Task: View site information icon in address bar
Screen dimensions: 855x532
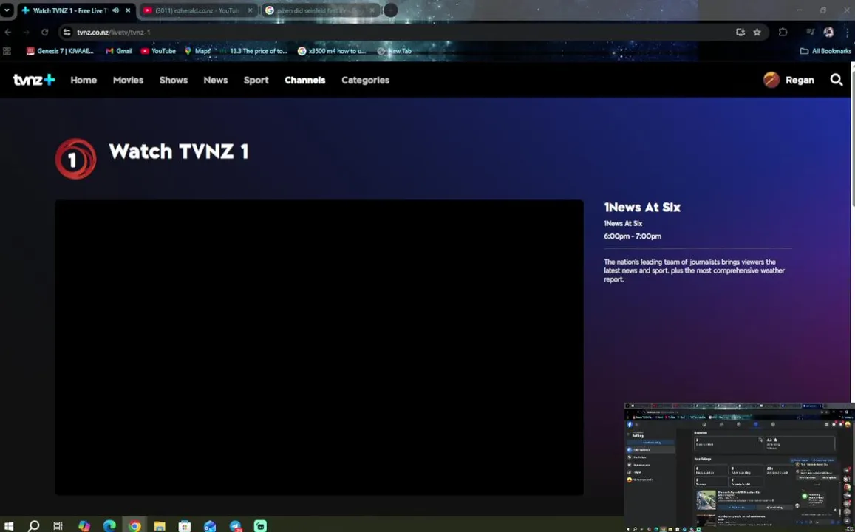Action: pyautogui.click(x=67, y=33)
